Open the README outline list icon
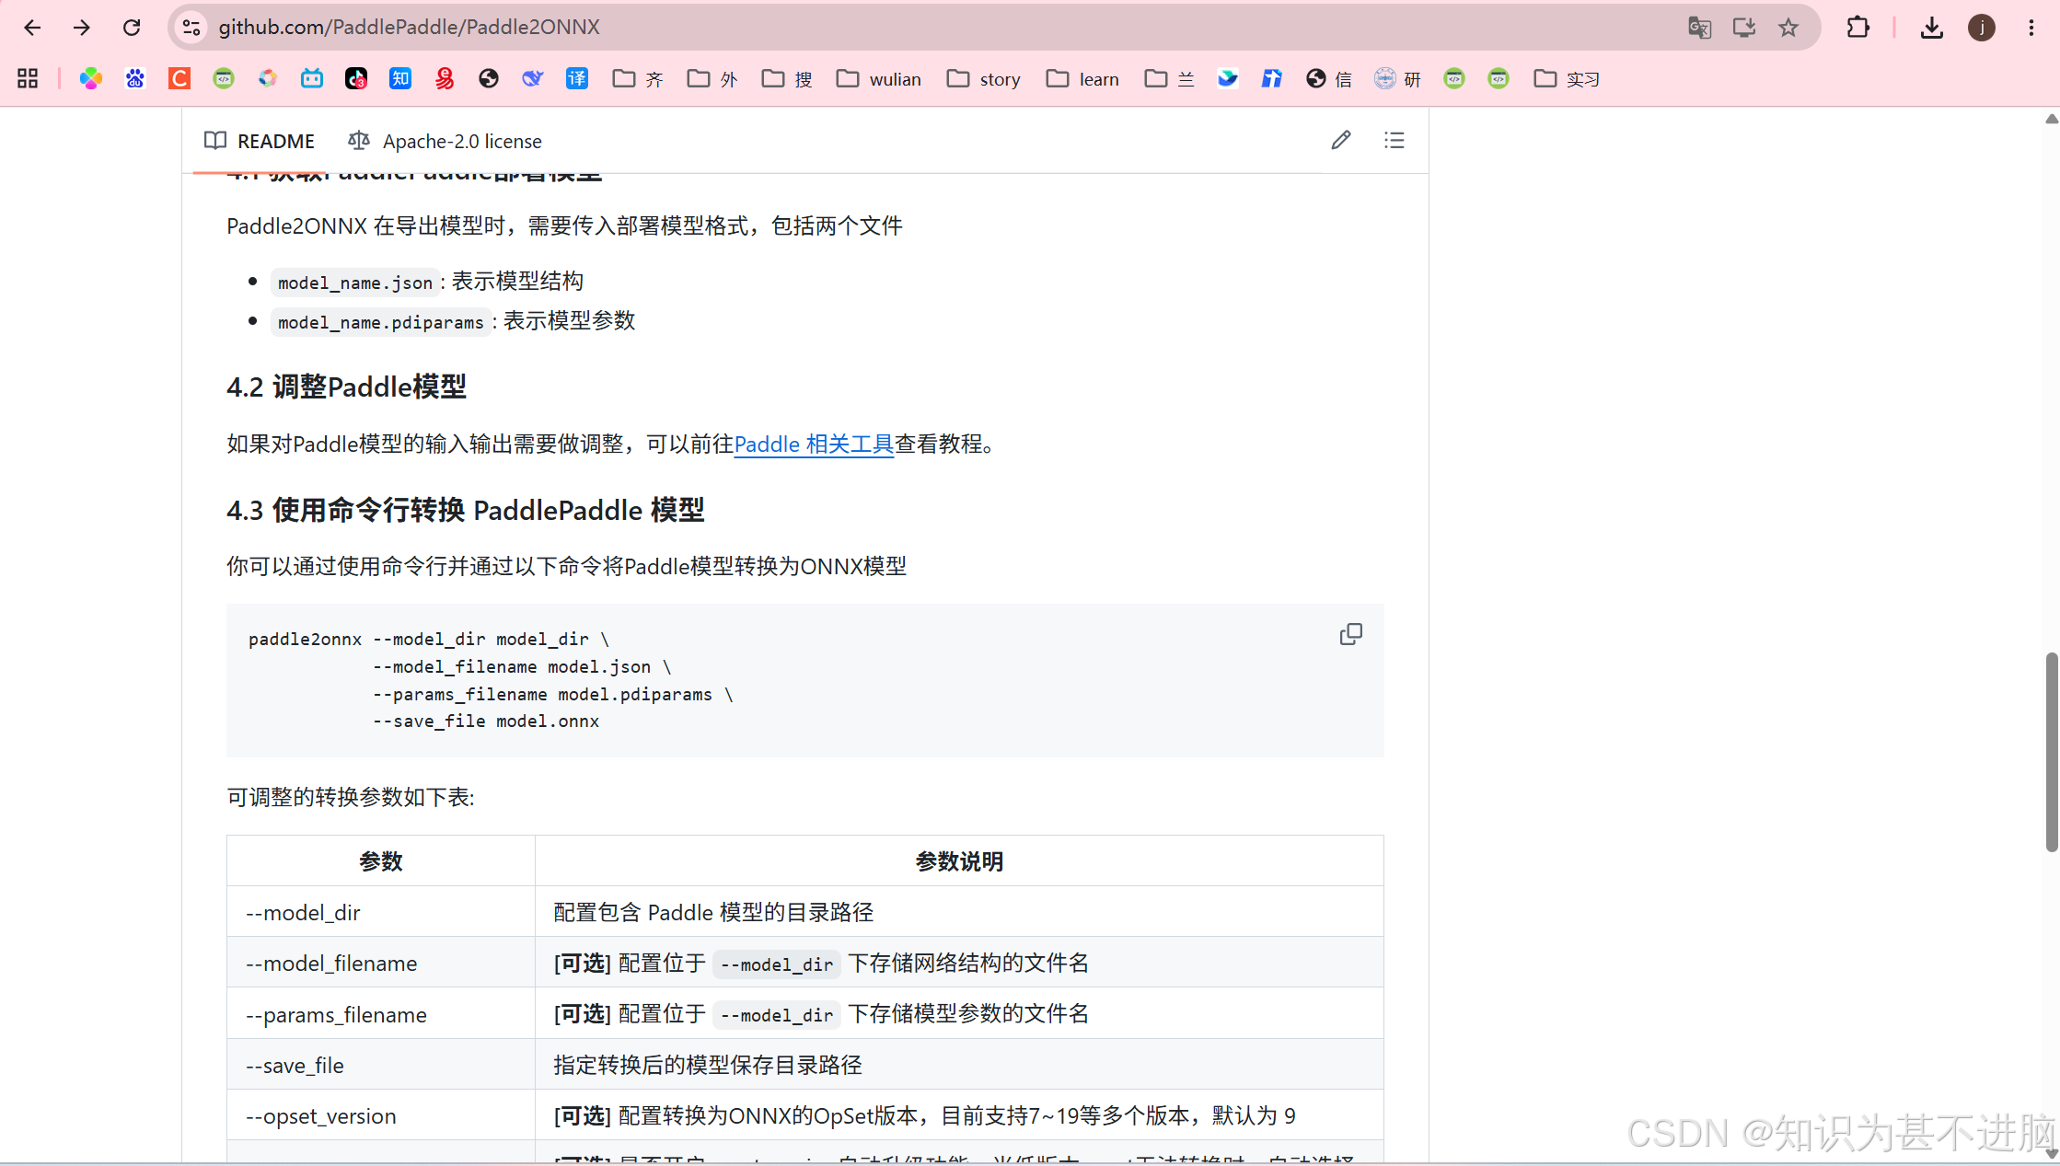 (x=1395, y=140)
